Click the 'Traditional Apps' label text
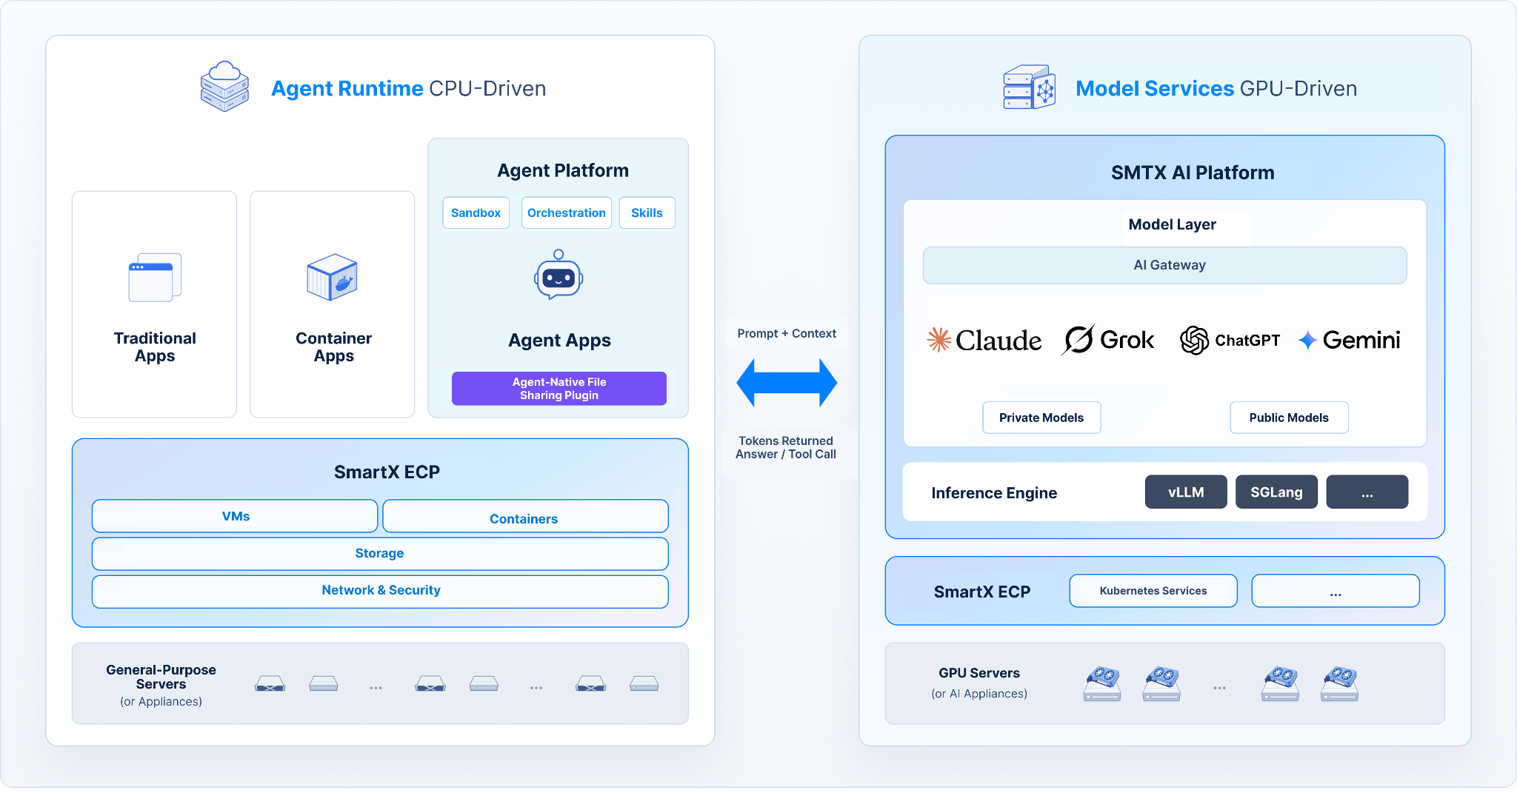 click(x=155, y=347)
